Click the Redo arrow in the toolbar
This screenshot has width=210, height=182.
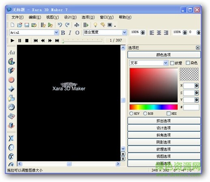click(x=67, y=25)
